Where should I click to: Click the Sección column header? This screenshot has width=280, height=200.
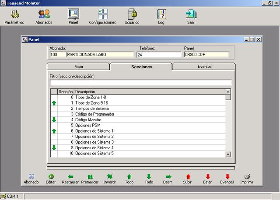(66, 91)
